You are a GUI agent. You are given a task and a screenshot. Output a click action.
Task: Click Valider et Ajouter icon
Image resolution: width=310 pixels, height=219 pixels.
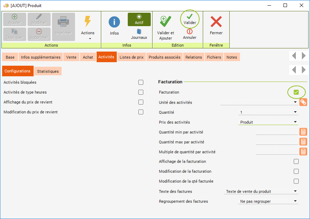[165, 22]
